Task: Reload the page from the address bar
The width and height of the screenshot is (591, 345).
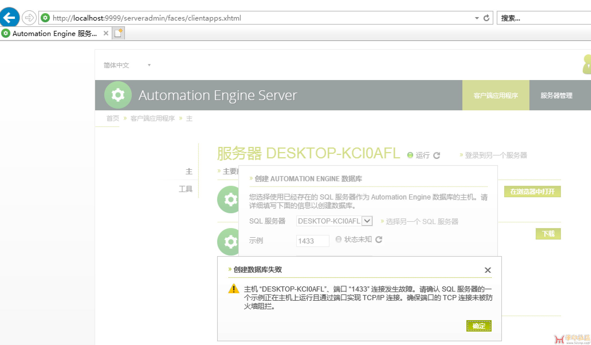Action: pos(486,18)
